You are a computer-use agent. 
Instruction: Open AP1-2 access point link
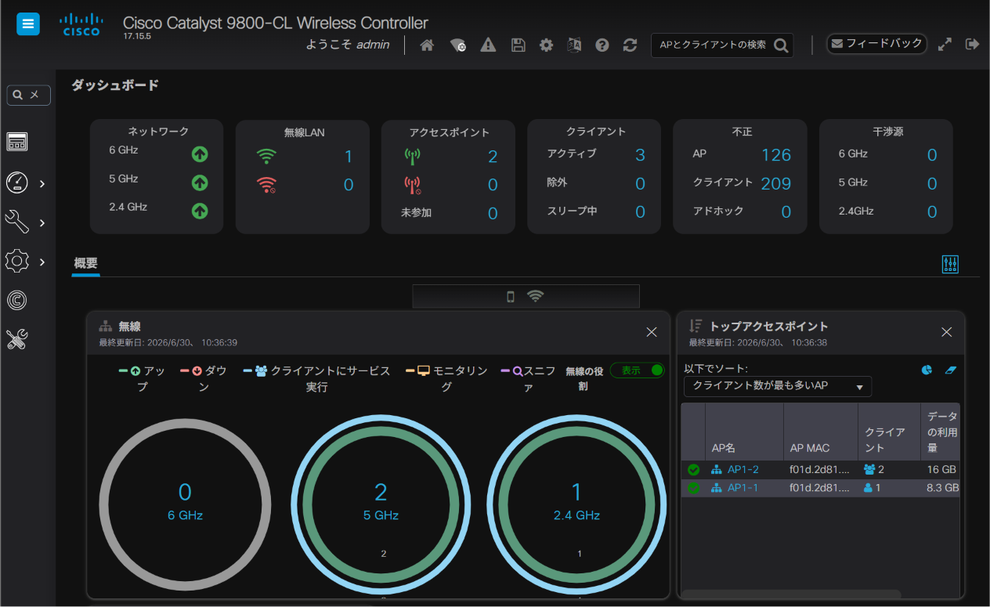pyautogui.click(x=743, y=469)
